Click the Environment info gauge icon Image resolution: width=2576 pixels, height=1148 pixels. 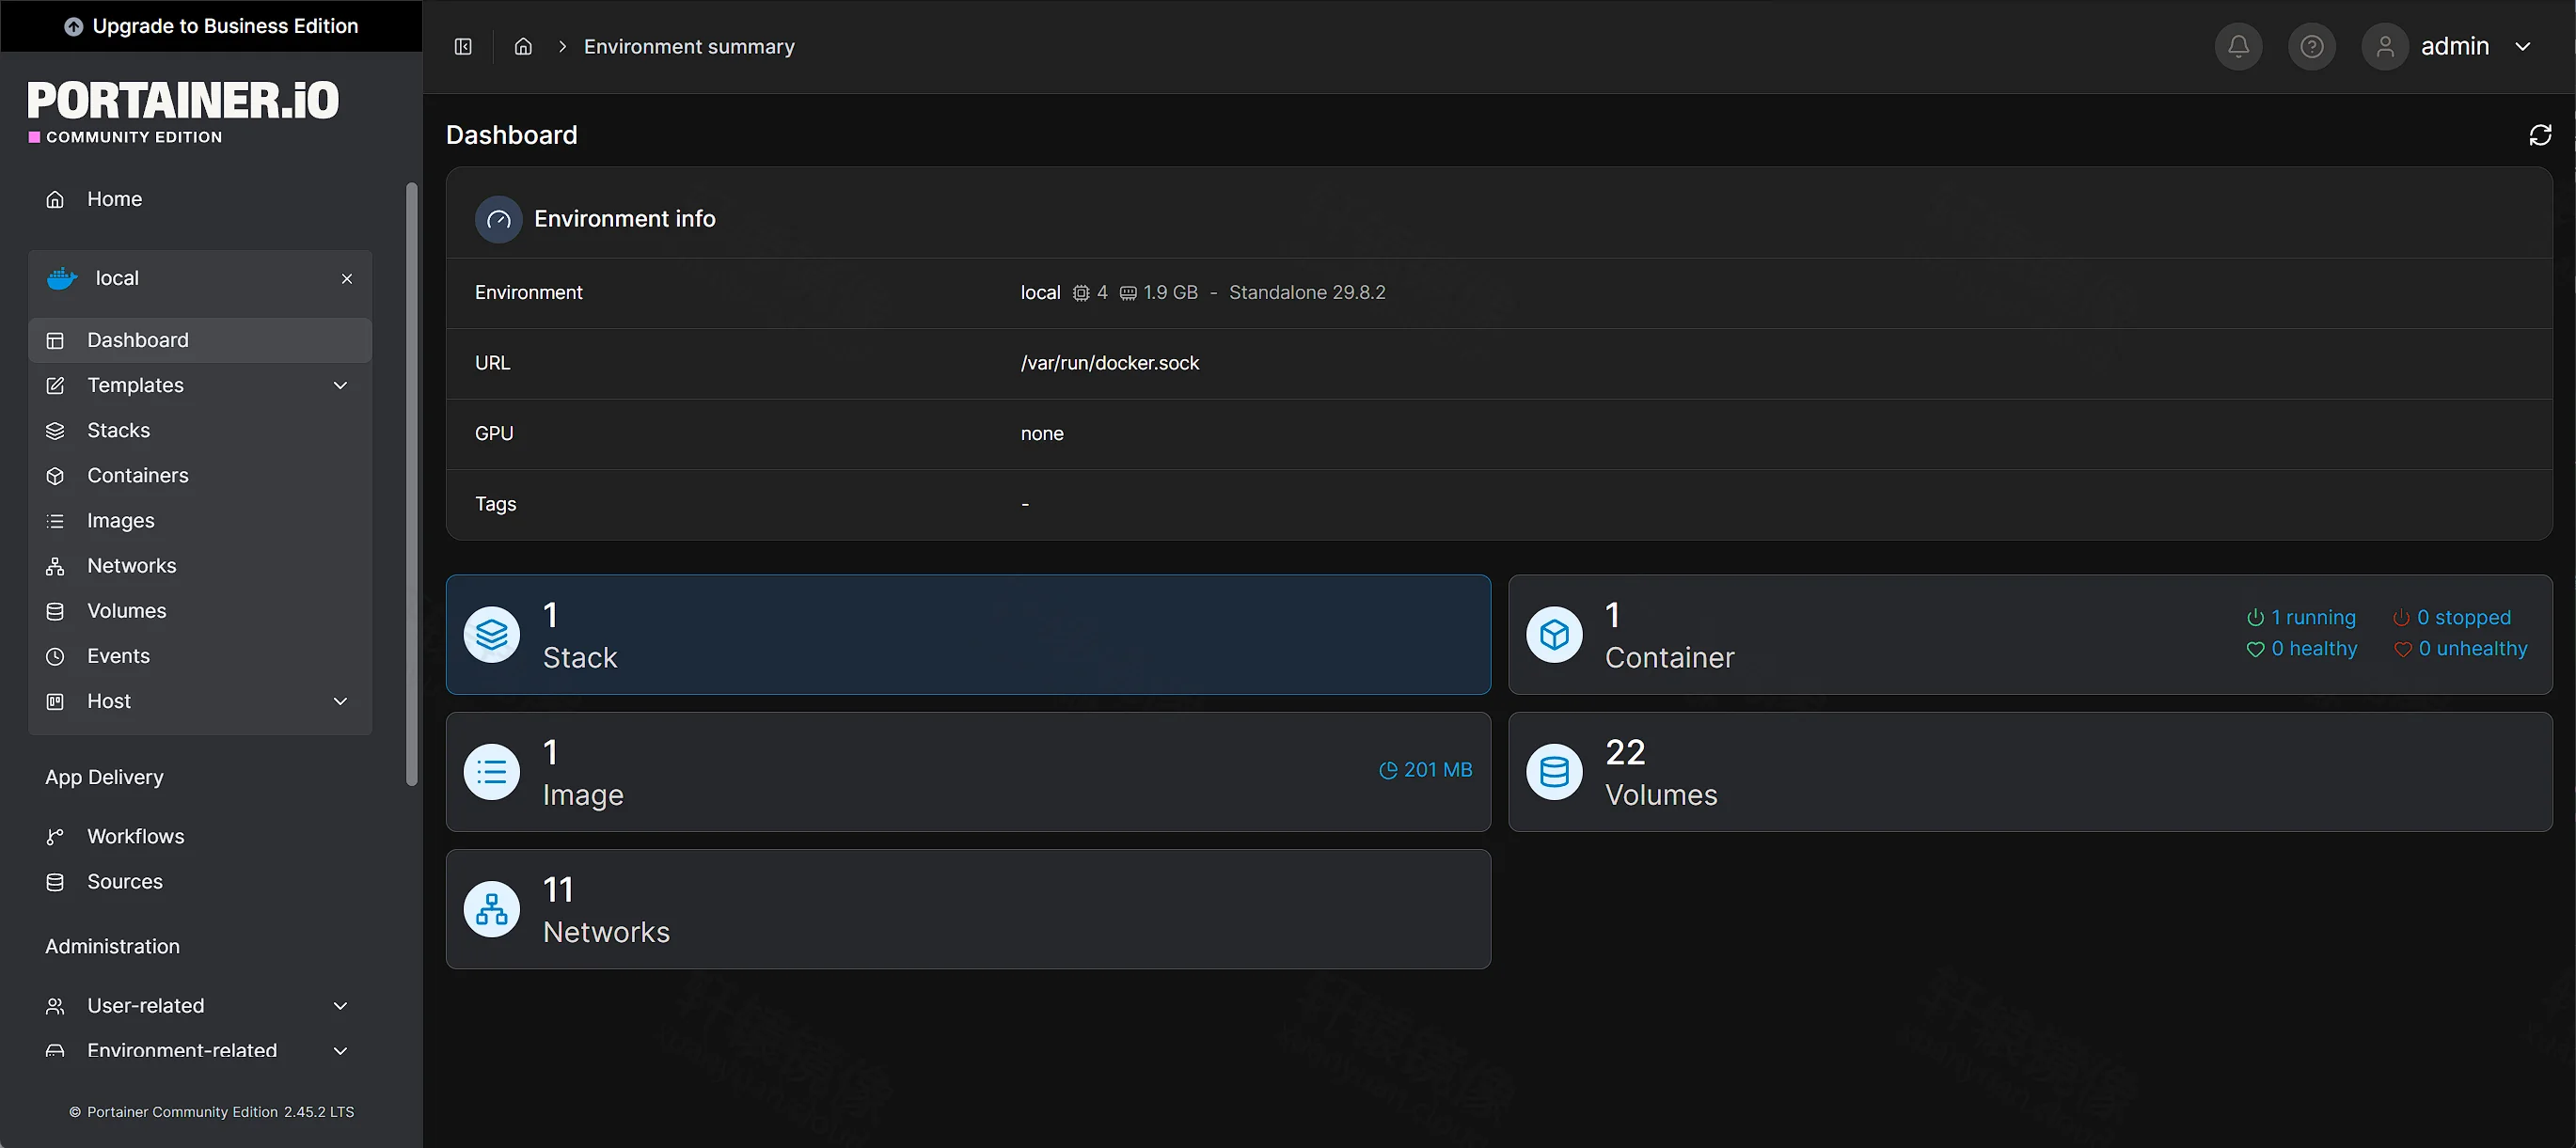499,219
